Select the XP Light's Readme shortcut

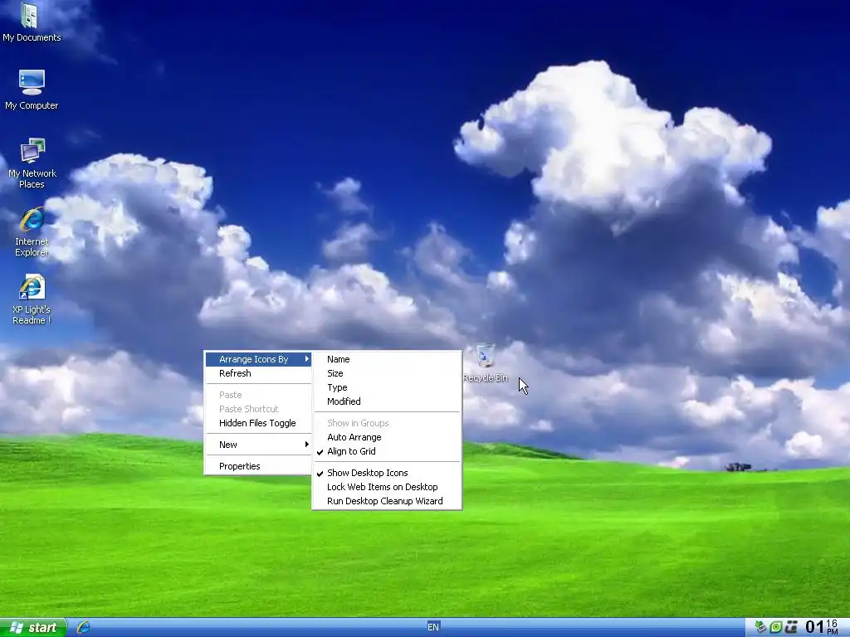(x=32, y=299)
